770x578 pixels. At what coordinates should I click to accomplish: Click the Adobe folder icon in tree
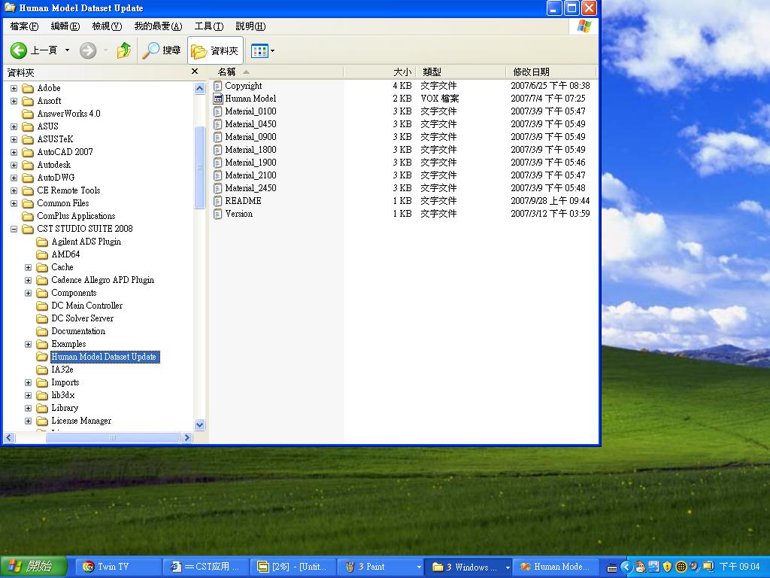28,88
